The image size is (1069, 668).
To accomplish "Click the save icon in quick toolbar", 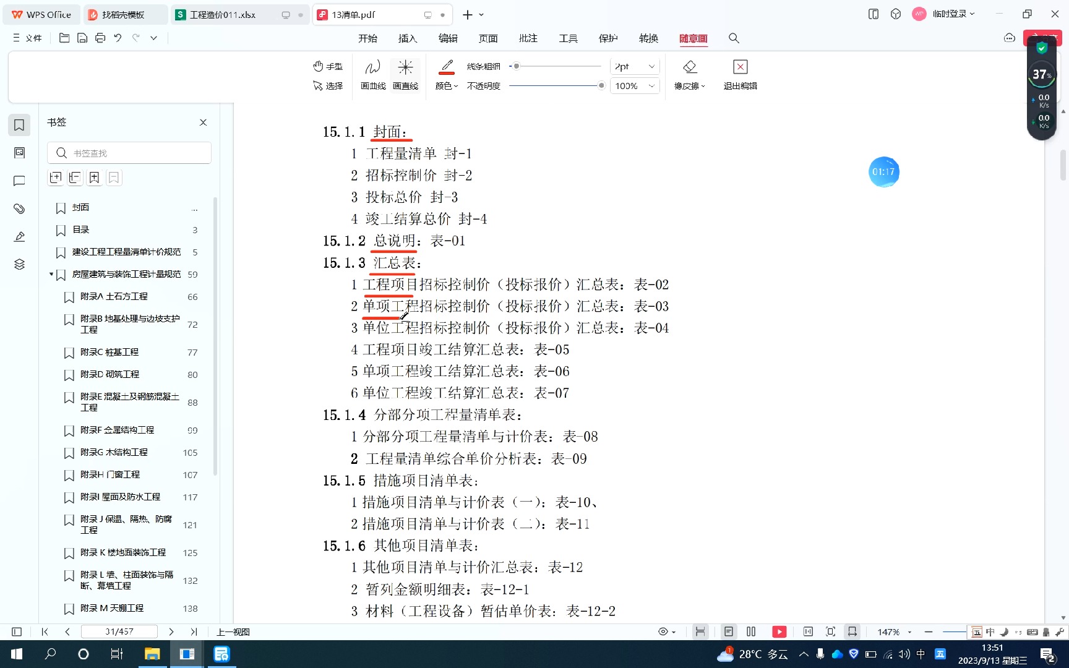I will coord(82,38).
